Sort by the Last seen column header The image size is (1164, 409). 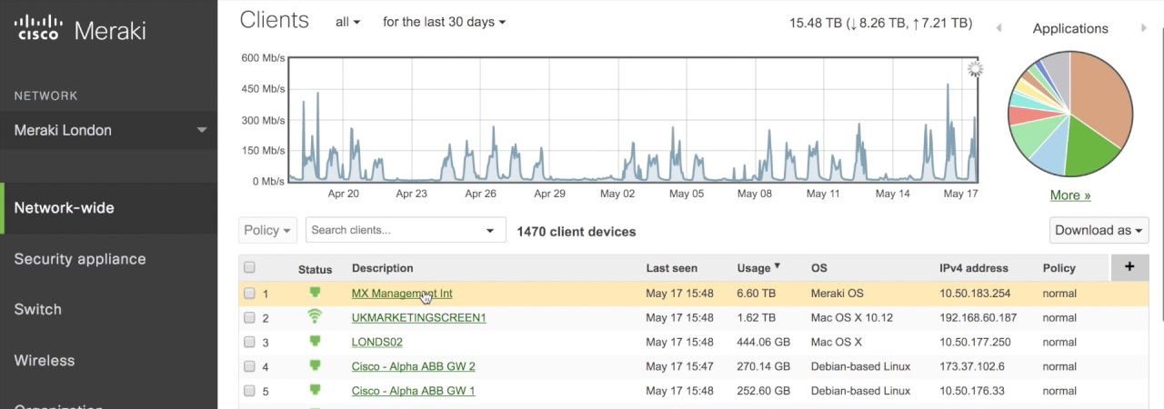672,268
